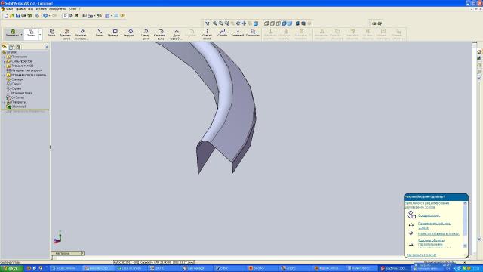The height and width of the screenshot is (272, 483).
Task: Toggle the Features toolbar button
Action: [x=12, y=33]
